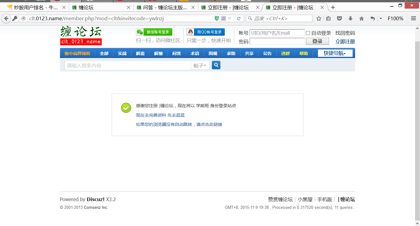
Task: Bookmark this page with the star icon
Action: point(319,19)
